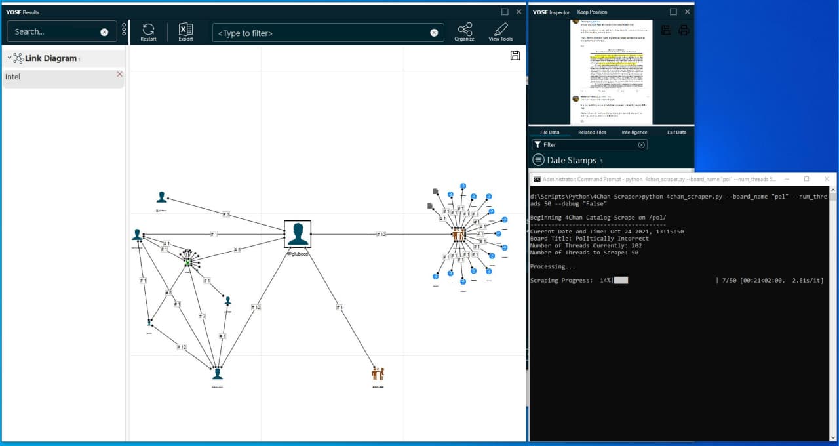
Task: Click the Organize icon
Action: [x=464, y=31]
